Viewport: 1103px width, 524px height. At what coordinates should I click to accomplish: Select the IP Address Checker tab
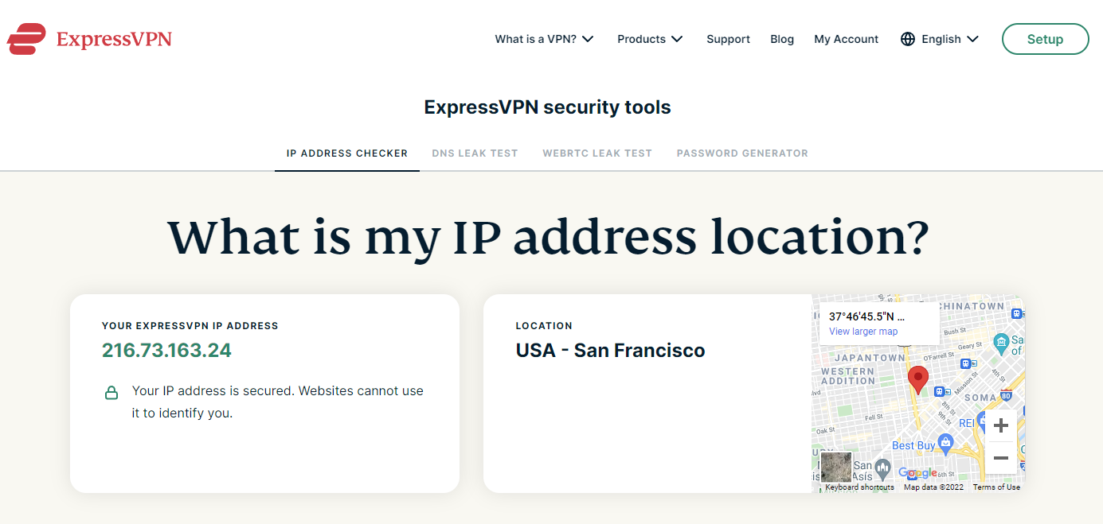[x=347, y=153]
